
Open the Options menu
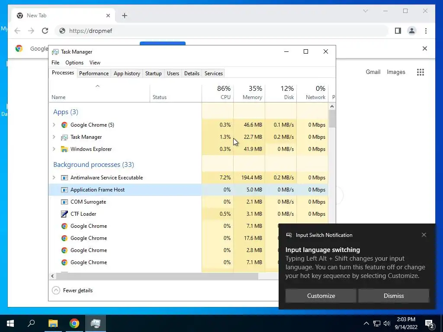pos(74,63)
